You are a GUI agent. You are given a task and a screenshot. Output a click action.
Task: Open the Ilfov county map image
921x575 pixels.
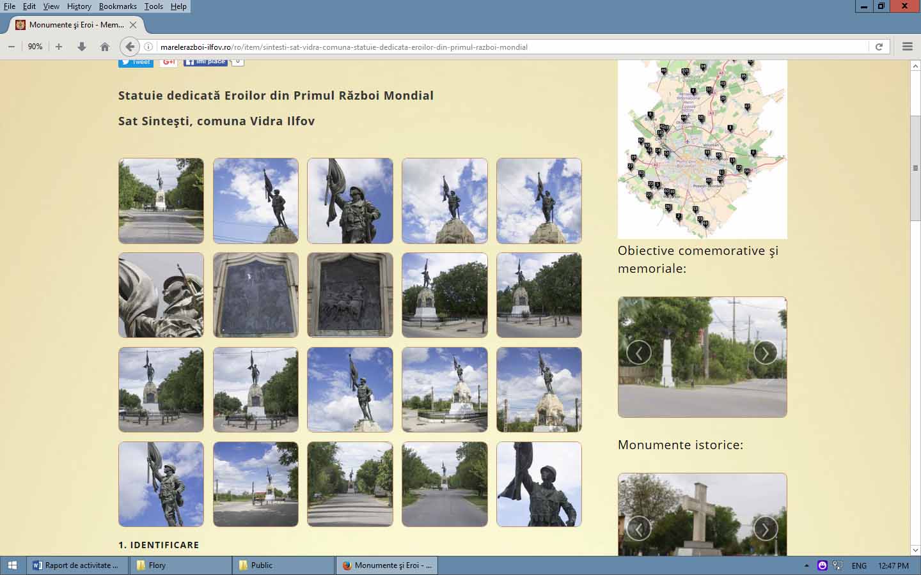point(702,149)
